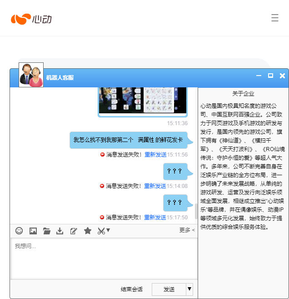Click the customer service avatar image

pos(31,75)
